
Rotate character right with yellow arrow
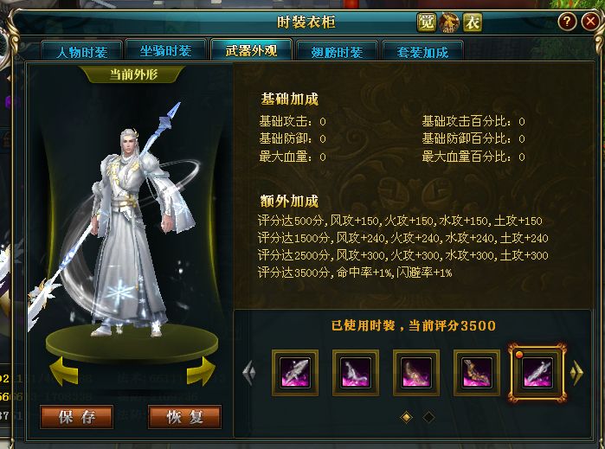click(201, 371)
